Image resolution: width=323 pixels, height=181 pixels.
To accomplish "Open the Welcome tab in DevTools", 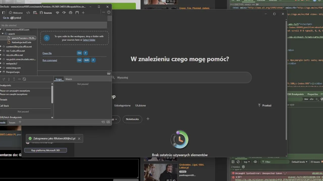I will pyautogui.click(x=16, y=13).
